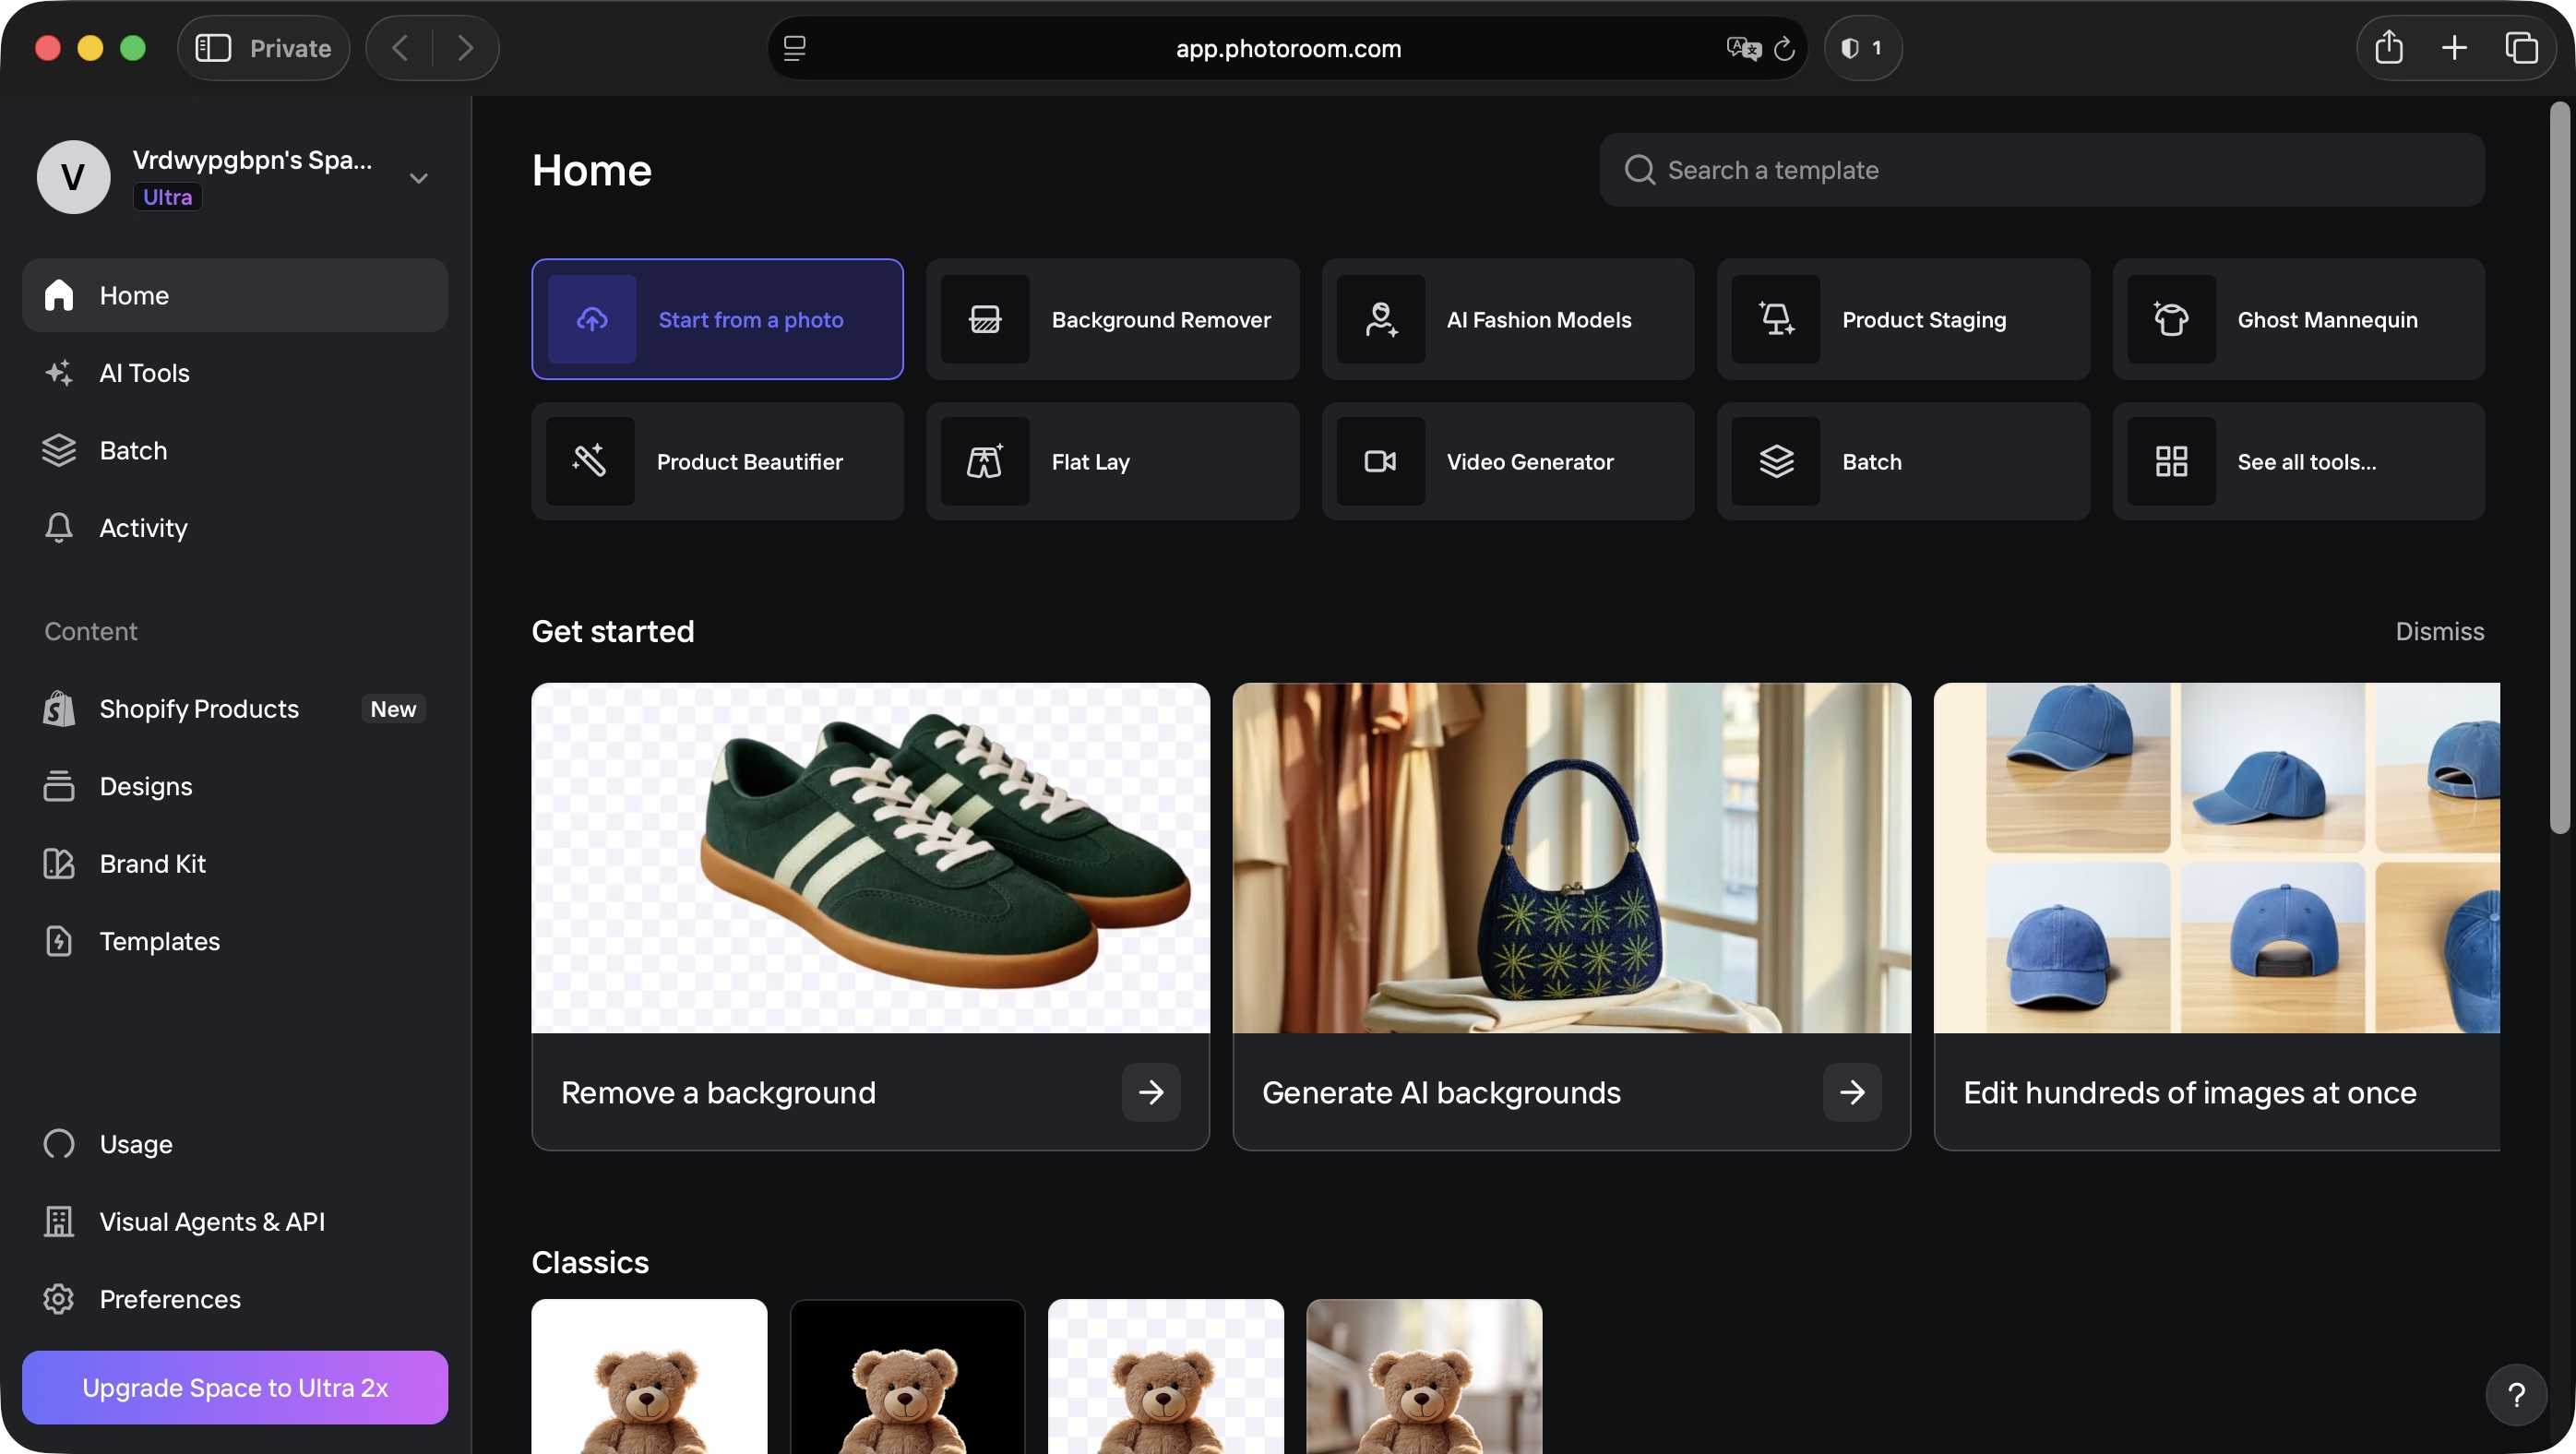This screenshot has width=2576, height=1454.
Task: Launch the Product Staging tool
Action: [1903, 319]
